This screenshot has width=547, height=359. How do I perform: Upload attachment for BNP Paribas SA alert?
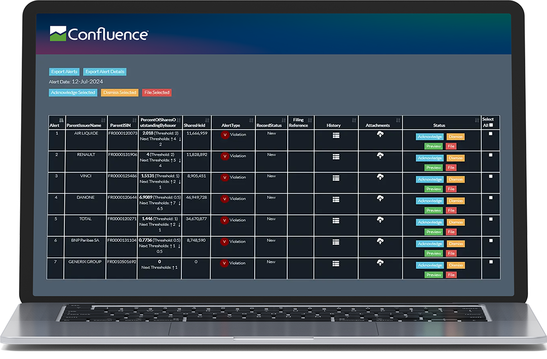click(380, 241)
